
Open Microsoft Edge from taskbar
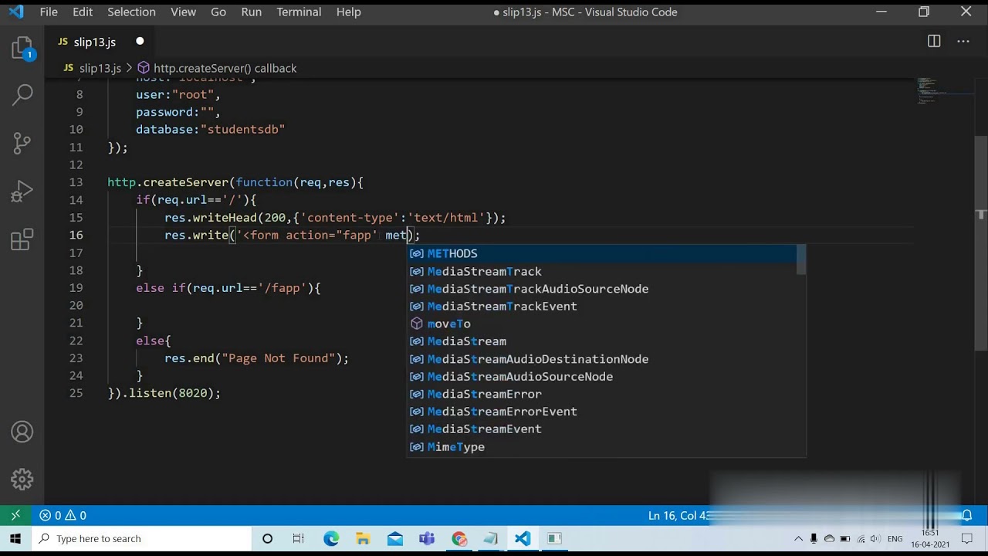click(x=331, y=538)
